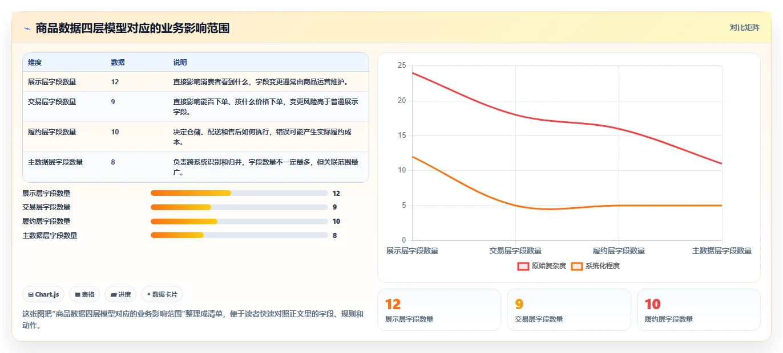Click the y-axis tick label 25
The height and width of the screenshot is (353, 783).
pos(402,66)
